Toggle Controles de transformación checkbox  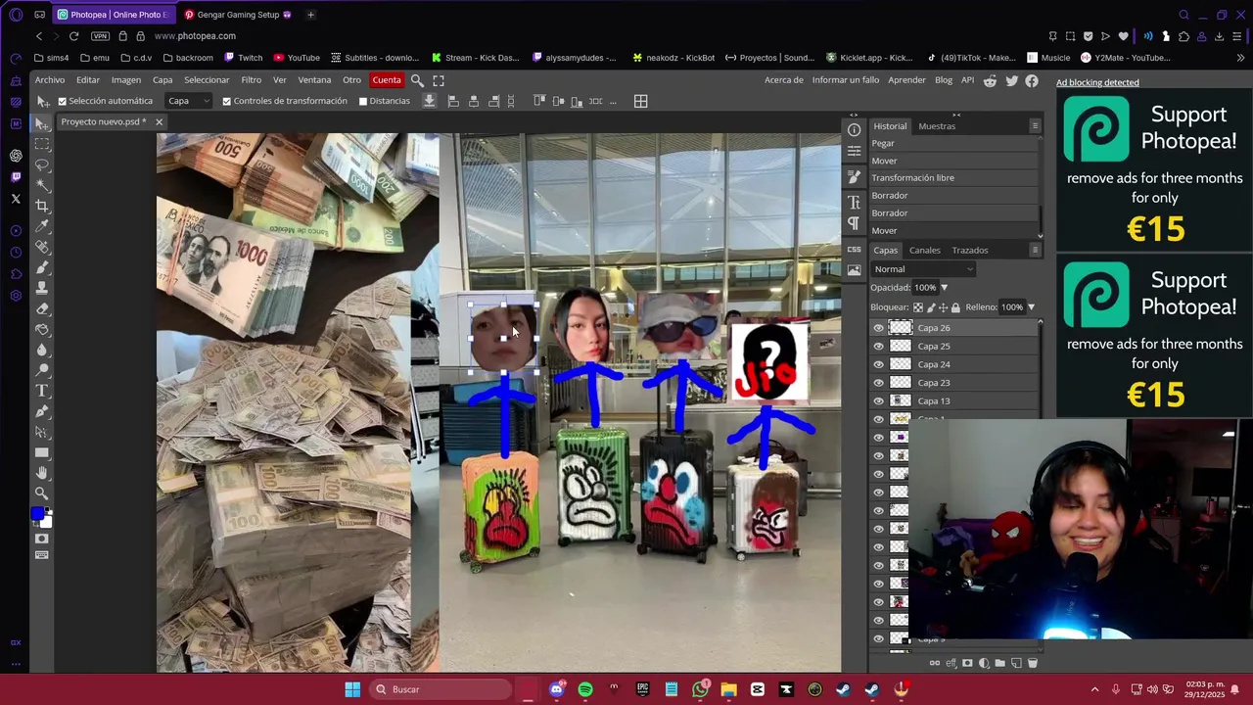tap(227, 101)
